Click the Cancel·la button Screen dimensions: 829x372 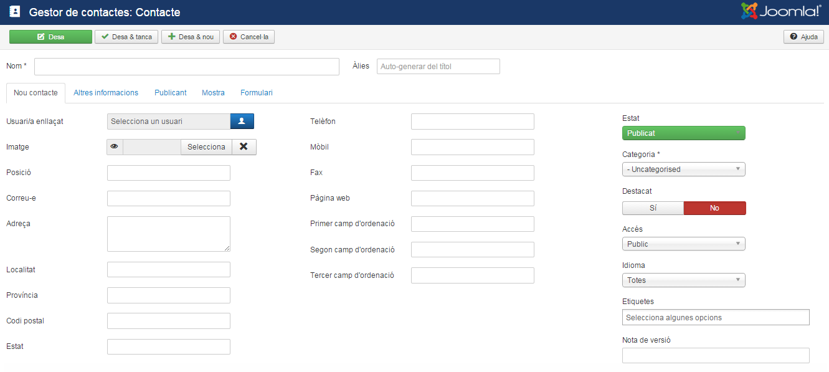coord(249,37)
